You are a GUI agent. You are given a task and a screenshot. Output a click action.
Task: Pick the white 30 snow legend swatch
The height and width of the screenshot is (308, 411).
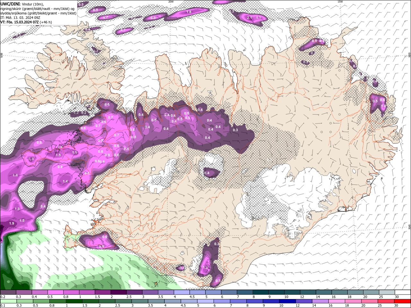(403, 292)
